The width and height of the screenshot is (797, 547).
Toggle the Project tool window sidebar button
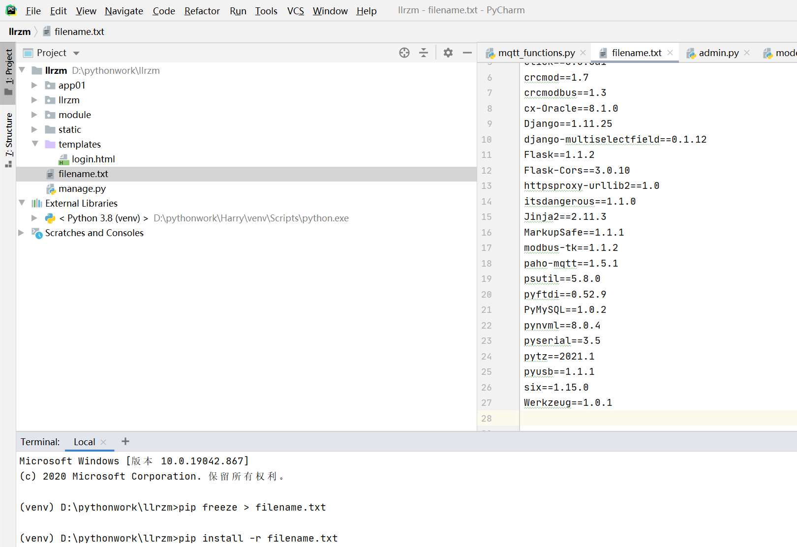8,69
